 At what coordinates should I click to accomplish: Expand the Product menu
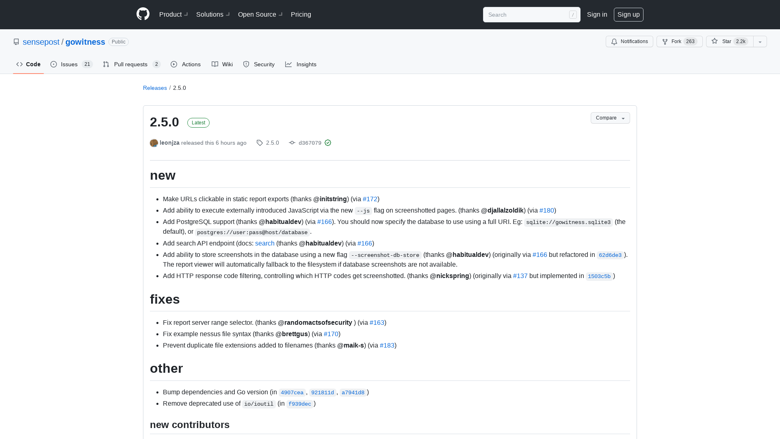pos(173,14)
